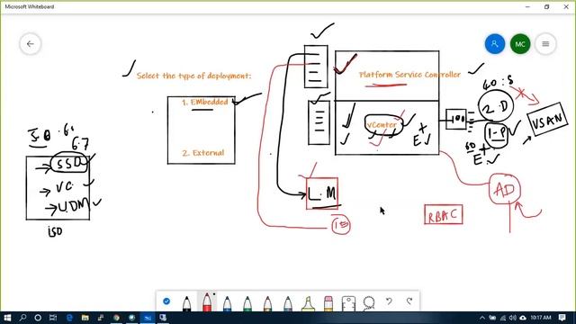Click the 'vCenter' text on canvas
576x324 pixels.
click(382, 125)
